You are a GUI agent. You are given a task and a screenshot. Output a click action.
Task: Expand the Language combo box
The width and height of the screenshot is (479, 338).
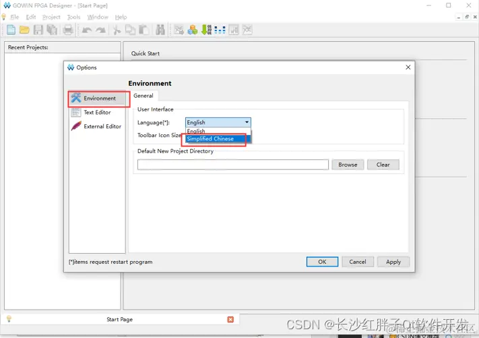[218, 122]
